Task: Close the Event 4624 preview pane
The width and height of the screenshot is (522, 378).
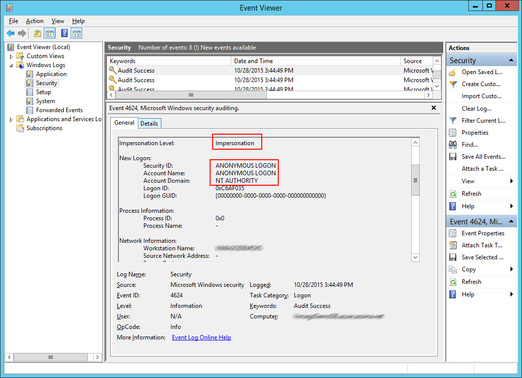Action: tap(433, 108)
